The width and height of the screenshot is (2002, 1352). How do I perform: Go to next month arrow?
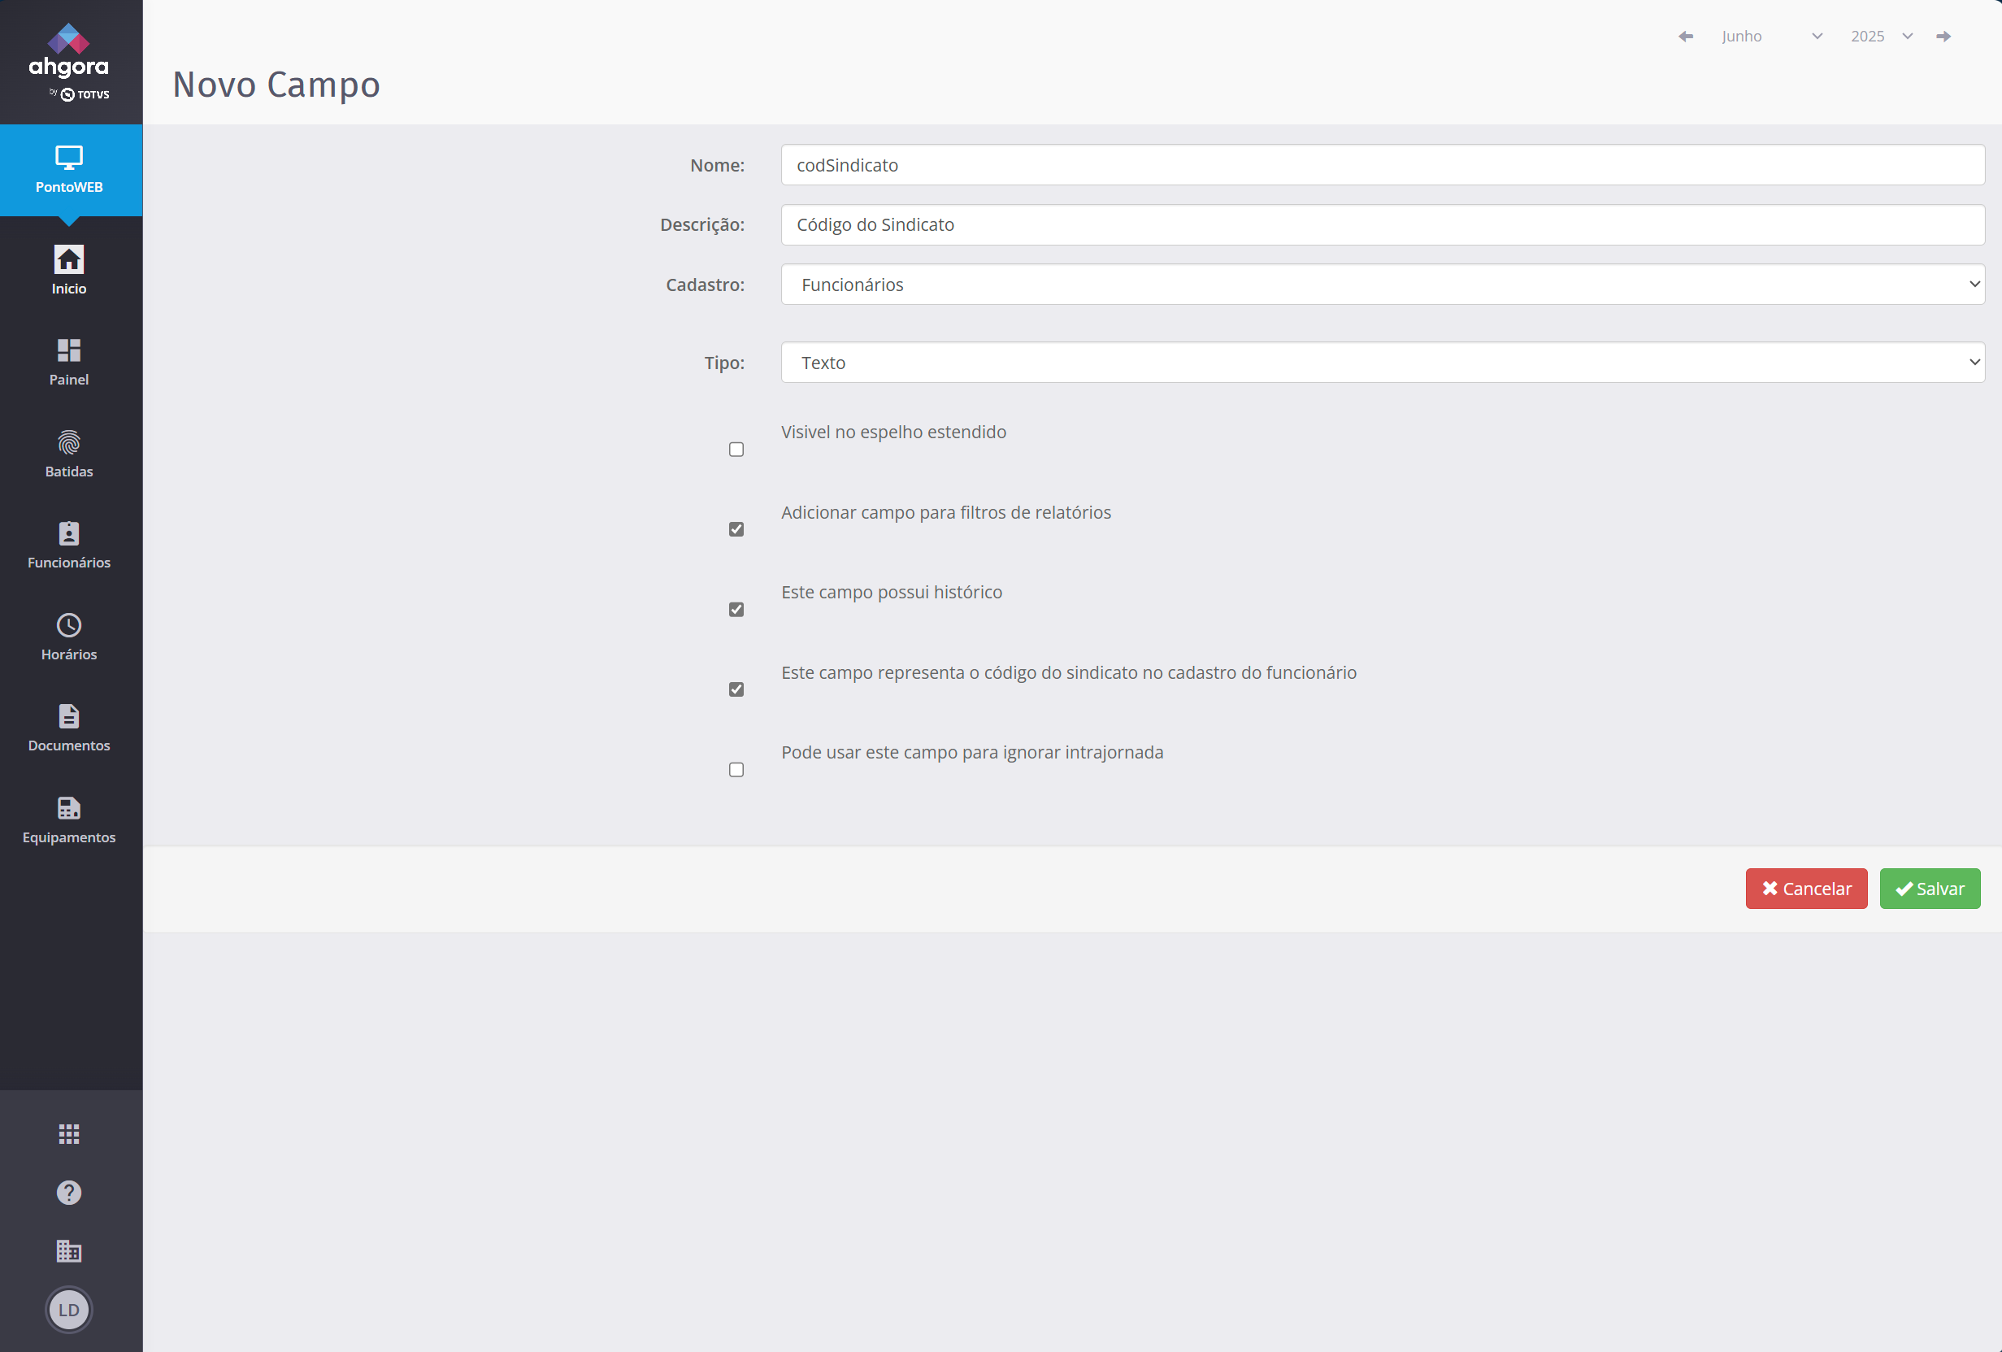(1943, 37)
